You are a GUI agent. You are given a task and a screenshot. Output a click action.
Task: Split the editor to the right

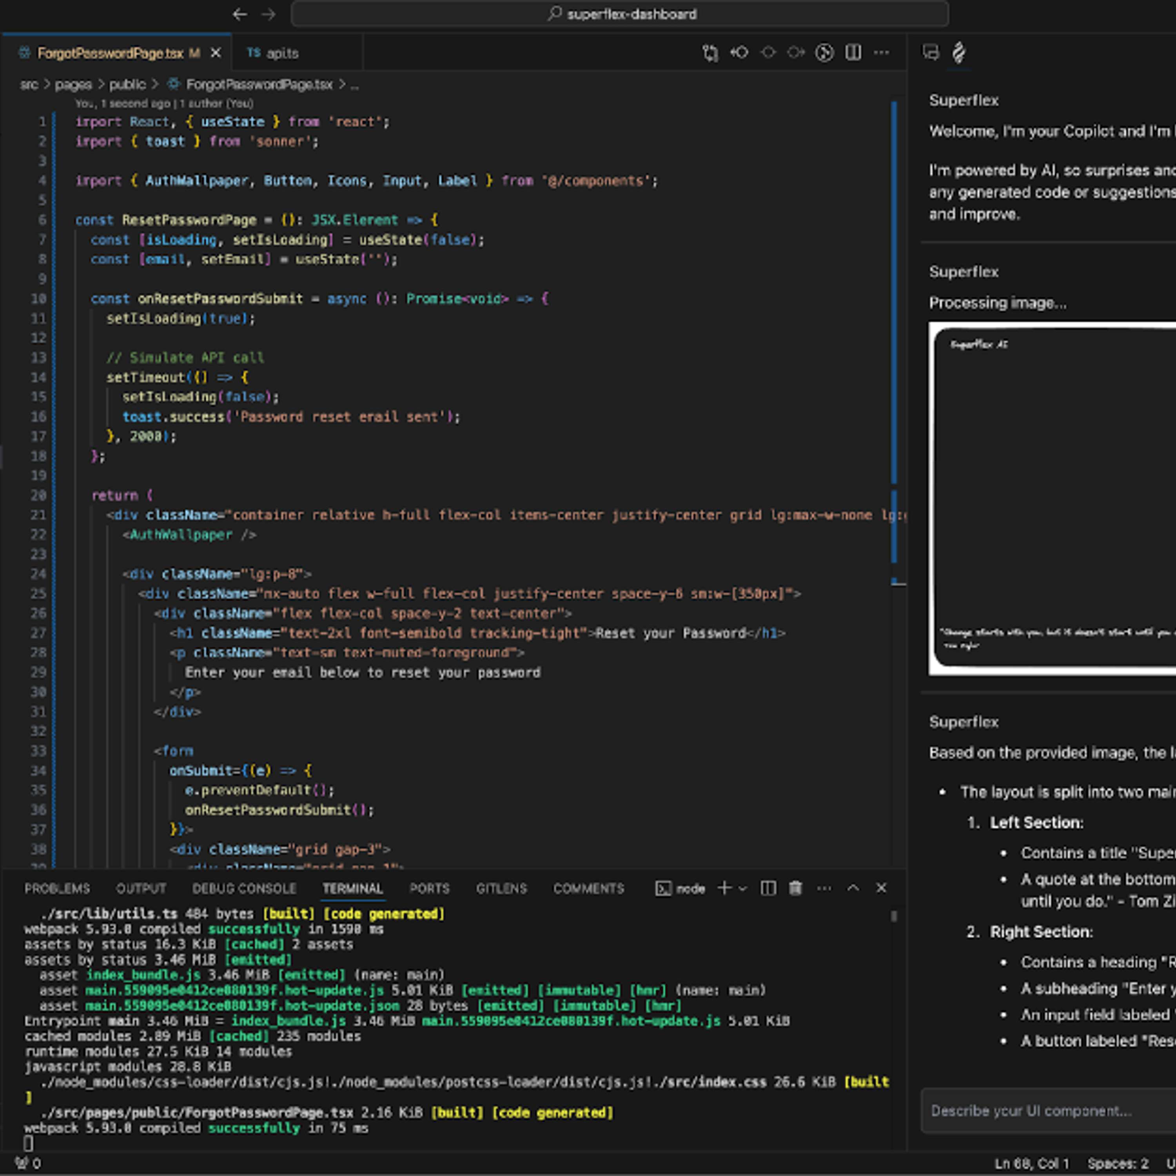point(853,53)
